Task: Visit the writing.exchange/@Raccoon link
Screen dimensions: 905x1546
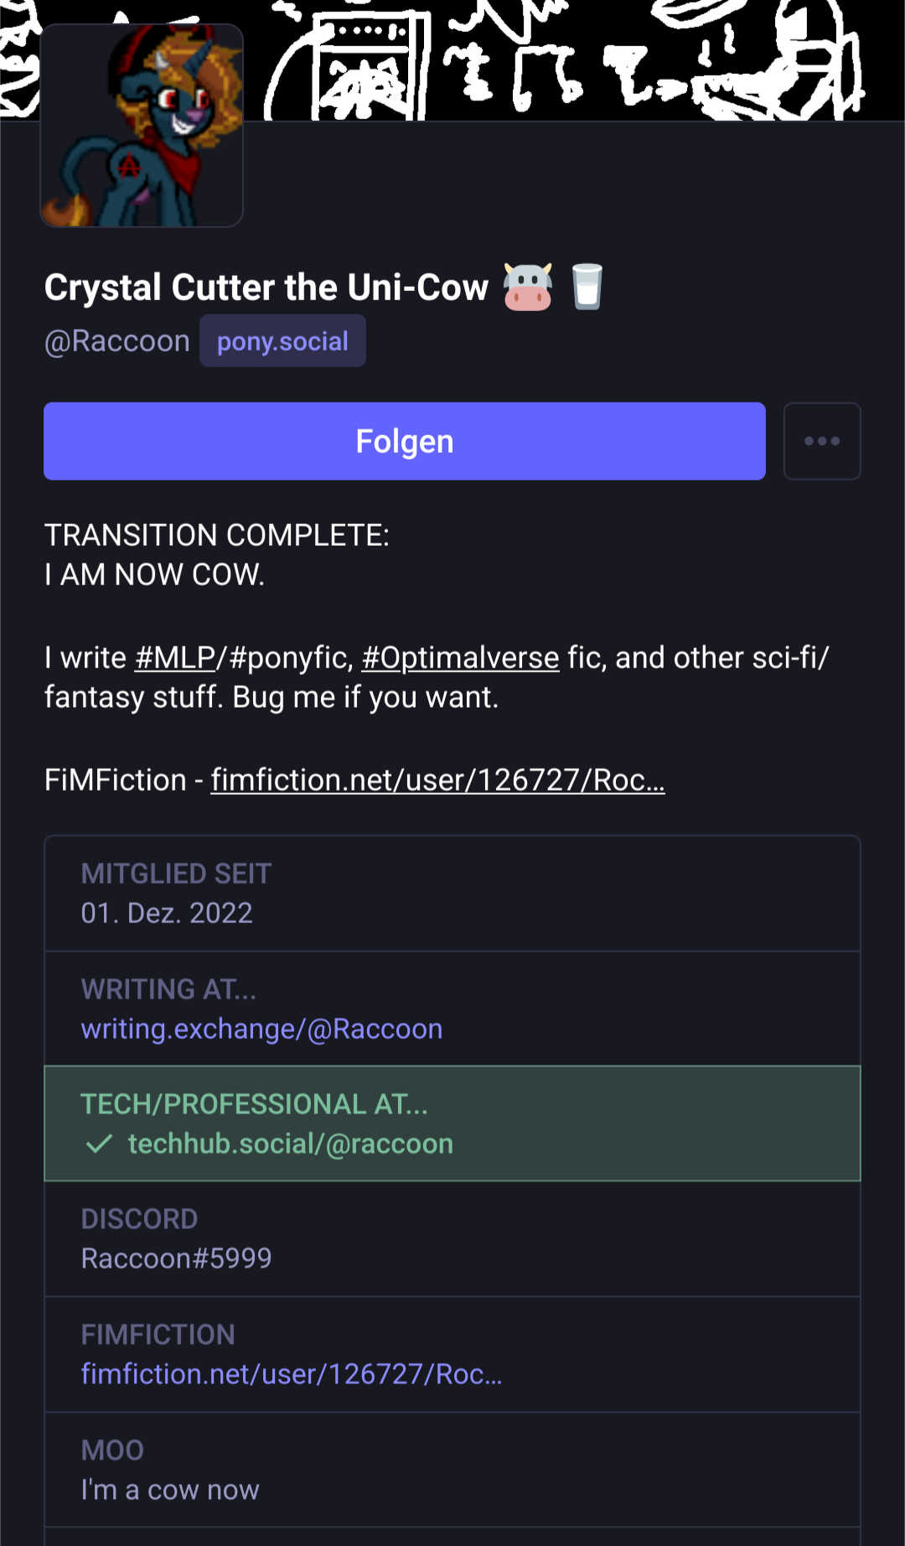Action: (x=261, y=1029)
